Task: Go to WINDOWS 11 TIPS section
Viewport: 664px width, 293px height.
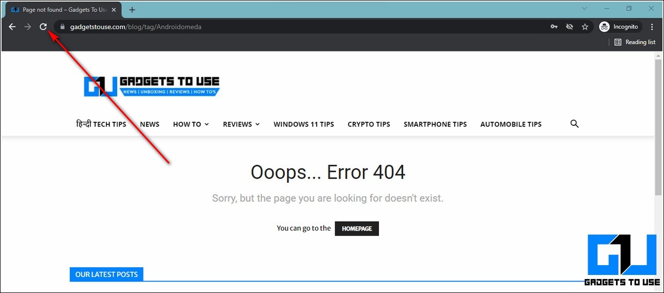Action: [x=304, y=124]
